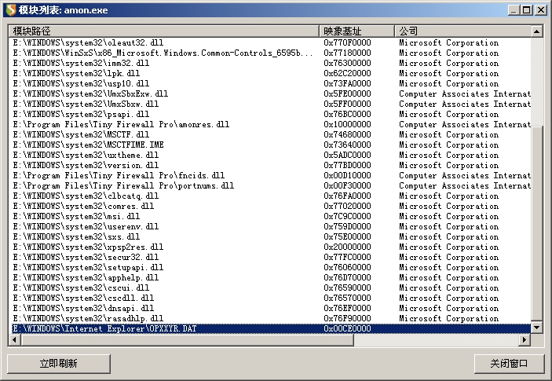This screenshot has height=381, width=552.
Task: Click base address 0x7C9C0000
Action: [x=347, y=216]
